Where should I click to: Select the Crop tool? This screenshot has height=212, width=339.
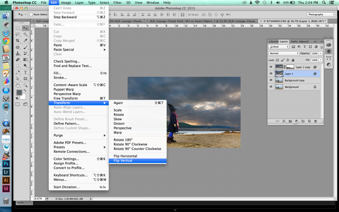pos(18,40)
